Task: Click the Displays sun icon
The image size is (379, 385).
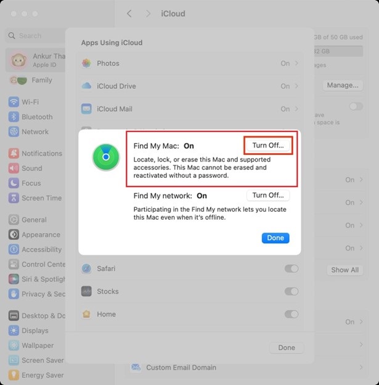Action: (x=14, y=331)
